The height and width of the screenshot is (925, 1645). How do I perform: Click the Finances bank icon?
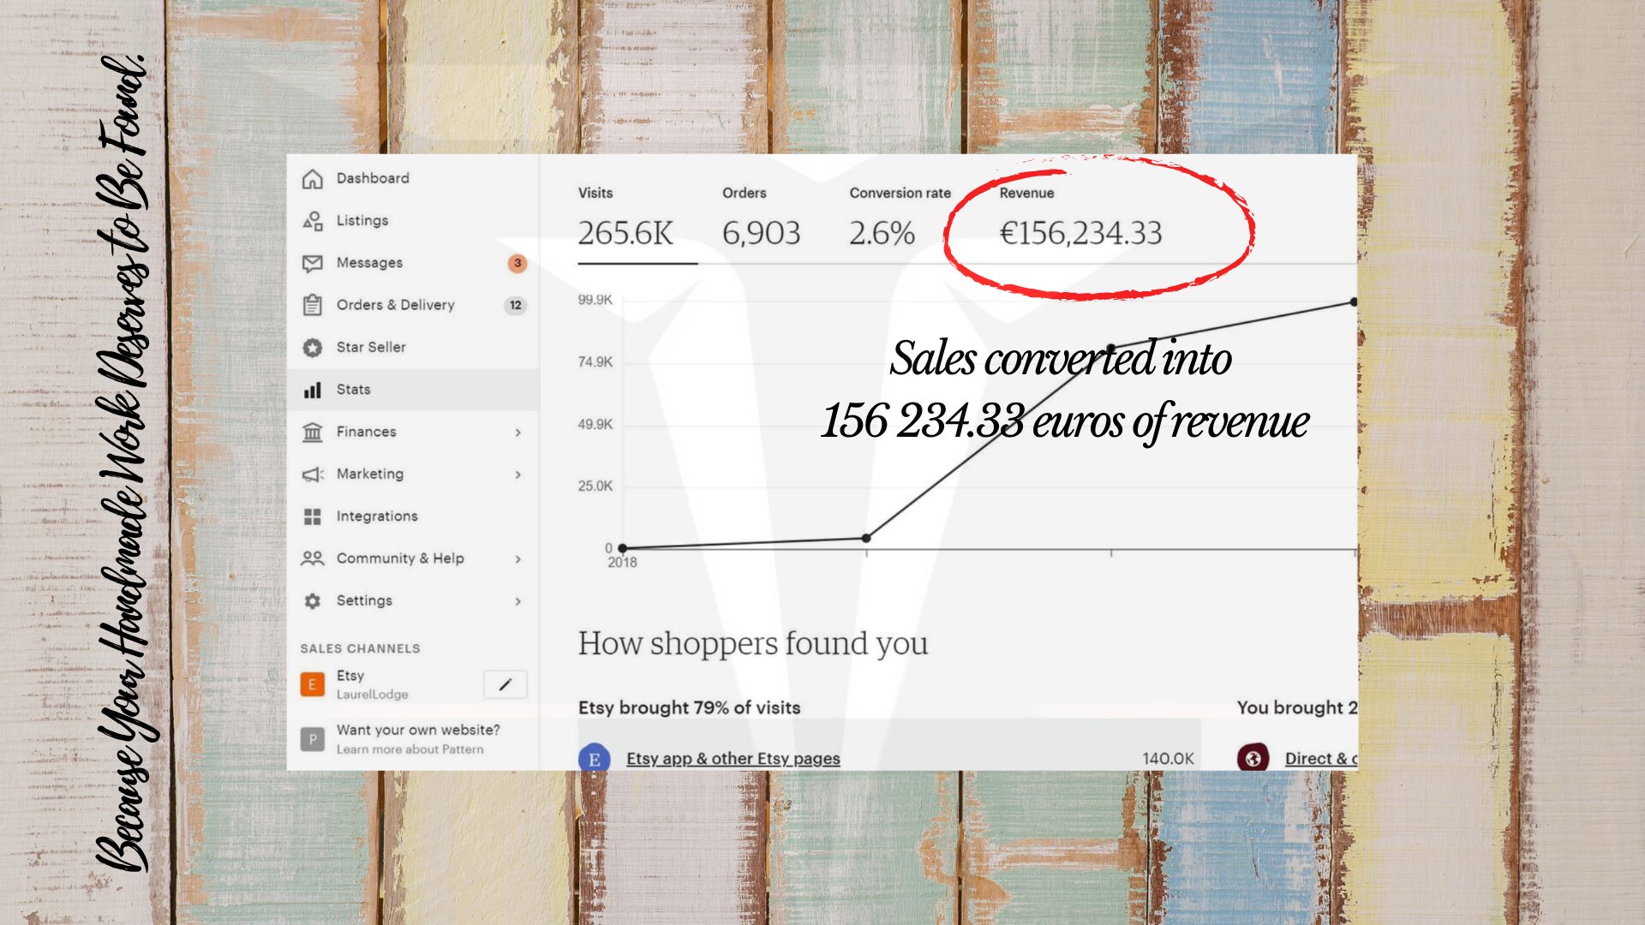tap(313, 432)
